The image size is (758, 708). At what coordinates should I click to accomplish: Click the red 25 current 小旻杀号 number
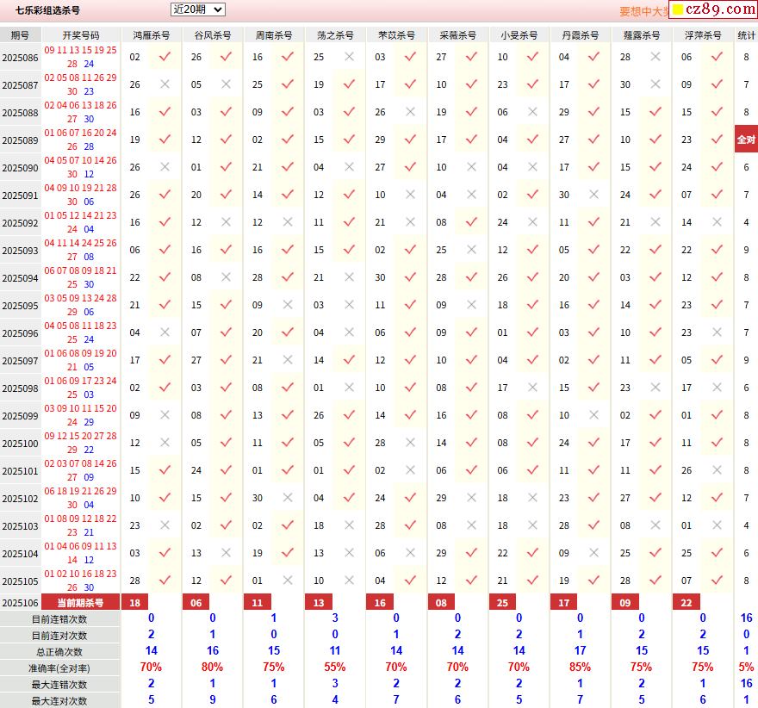point(503,602)
